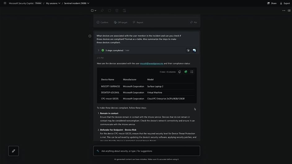
Task: Export the device table to Excel
Action: tap(186, 72)
